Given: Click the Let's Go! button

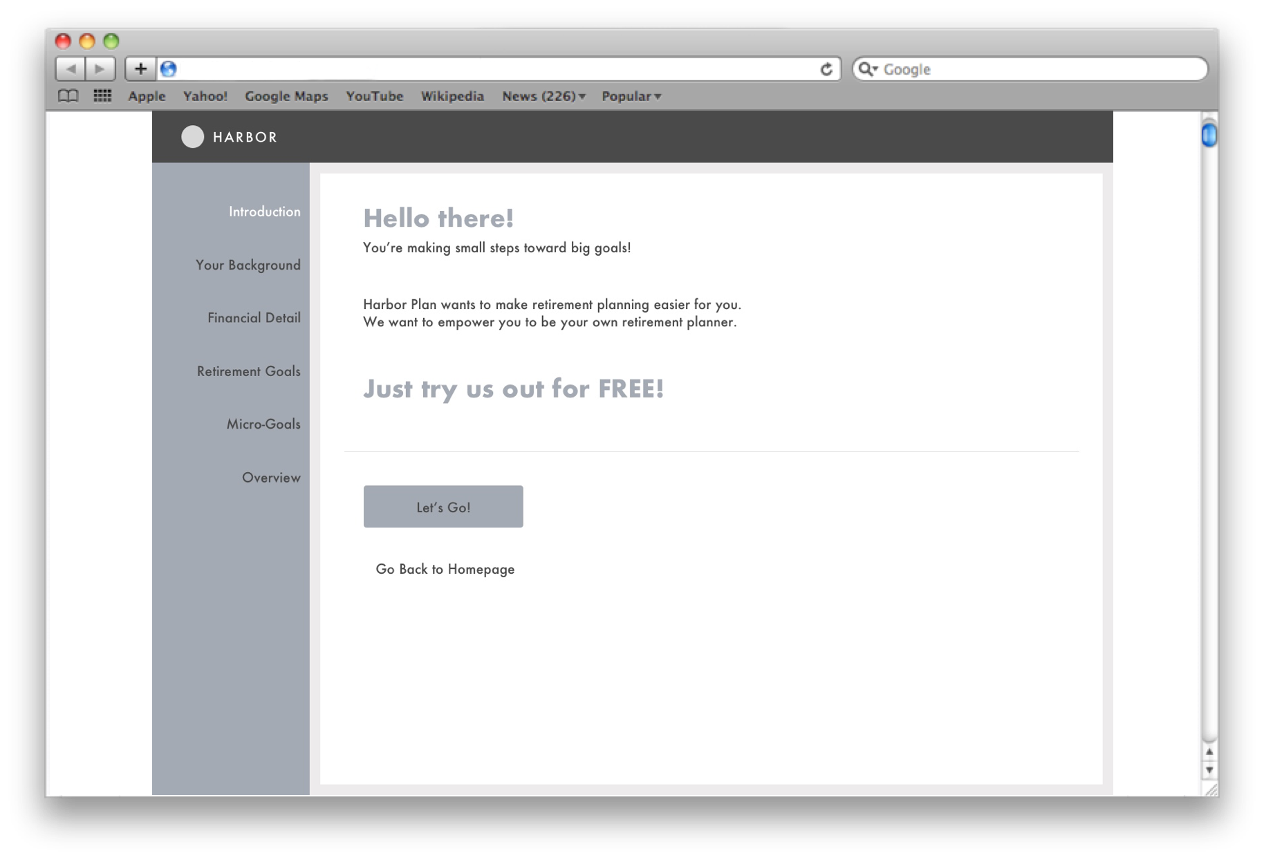Looking at the screenshot, I should point(443,507).
